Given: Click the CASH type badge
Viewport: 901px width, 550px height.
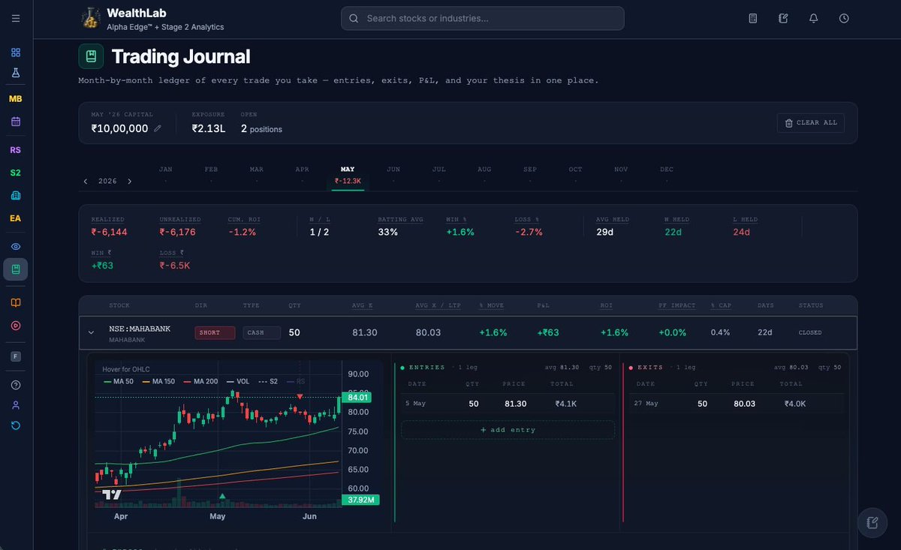Looking at the screenshot, I should (x=262, y=332).
